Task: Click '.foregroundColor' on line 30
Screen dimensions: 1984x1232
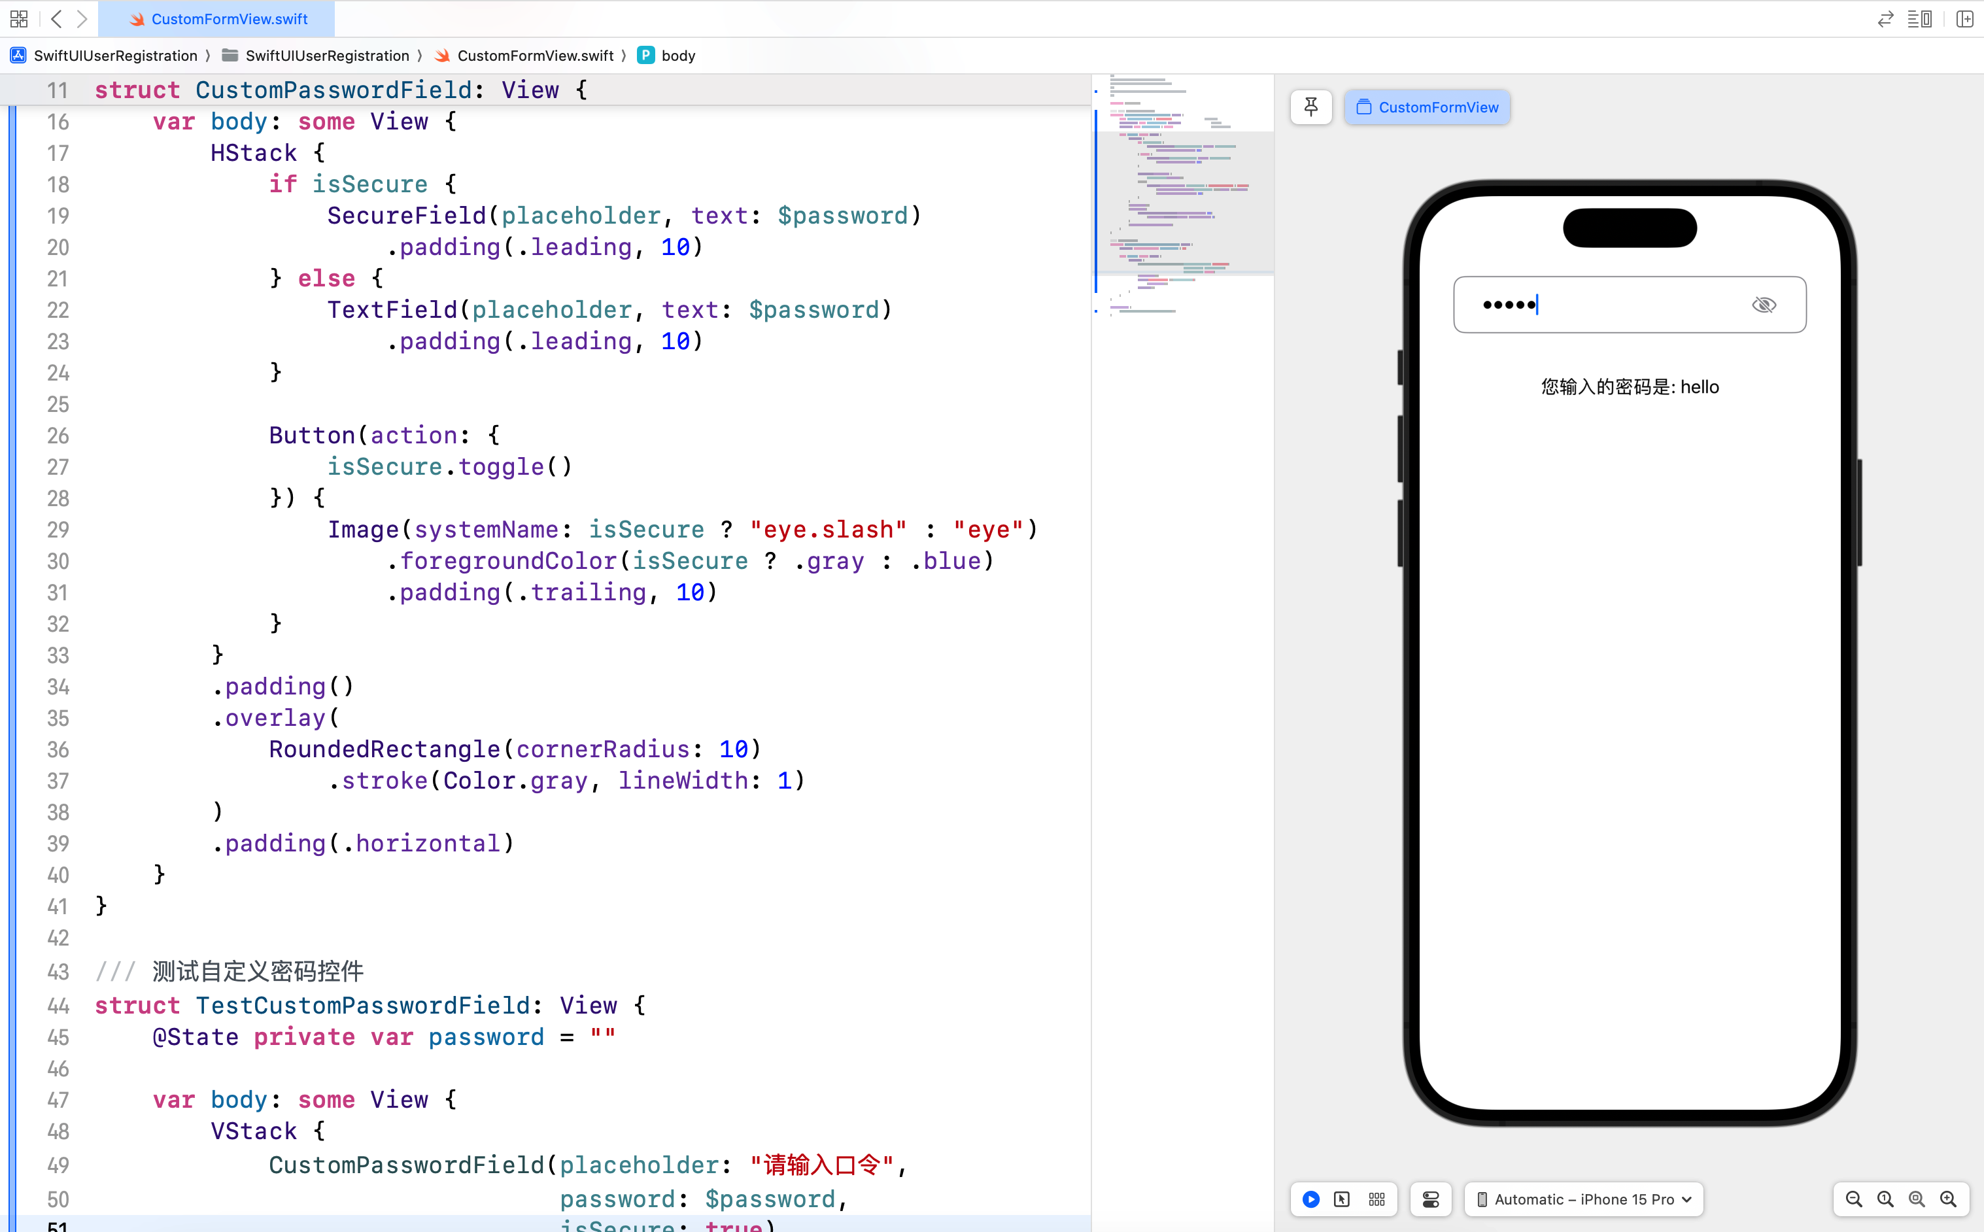Action: point(502,562)
